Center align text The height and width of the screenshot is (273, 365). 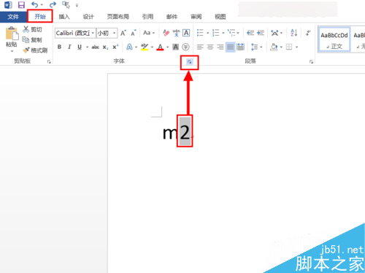click(210, 47)
